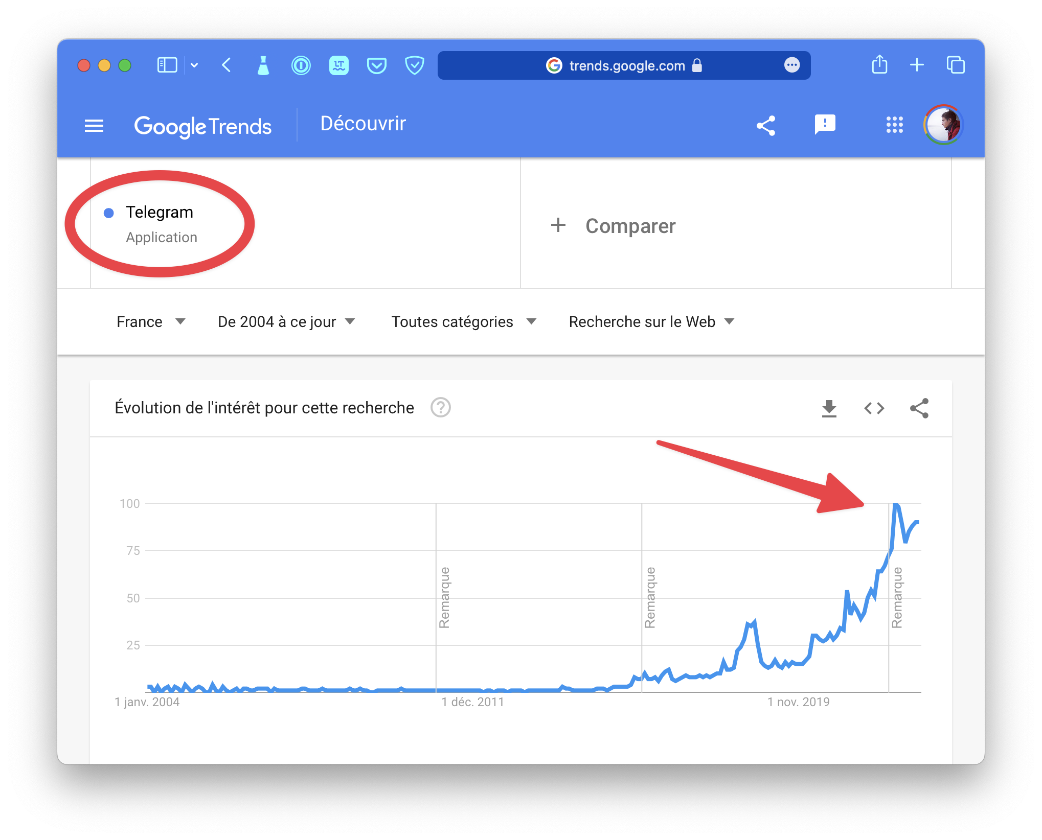The height and width of the screenshot is (840, 1042).
Task: Expand the 'Toutes catégories' dropdown
Action: coord(464,322)
